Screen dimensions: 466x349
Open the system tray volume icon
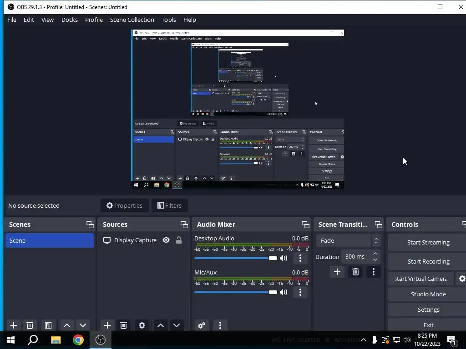[x=407, y=340]
